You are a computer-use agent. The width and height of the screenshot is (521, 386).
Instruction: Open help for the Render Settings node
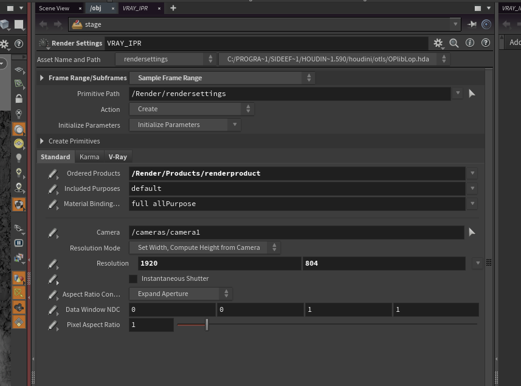pos(486,43)
